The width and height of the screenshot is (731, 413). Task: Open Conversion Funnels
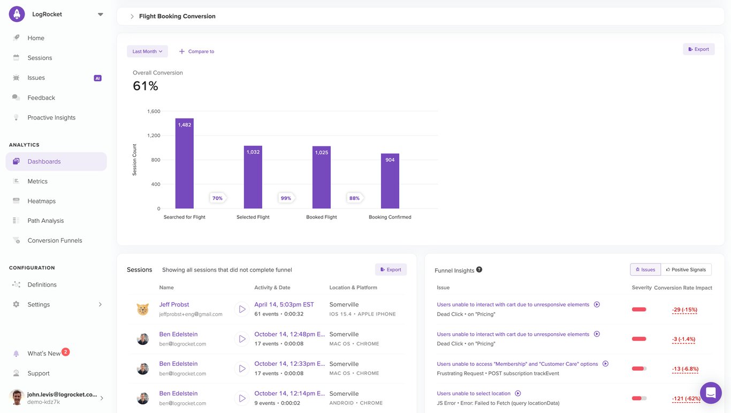[54, 240]
